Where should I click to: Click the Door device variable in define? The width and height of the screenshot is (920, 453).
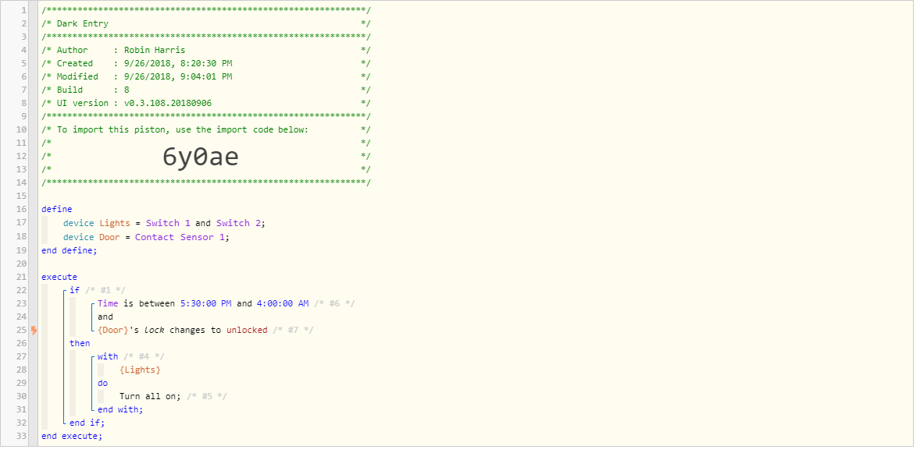(109, 237)
